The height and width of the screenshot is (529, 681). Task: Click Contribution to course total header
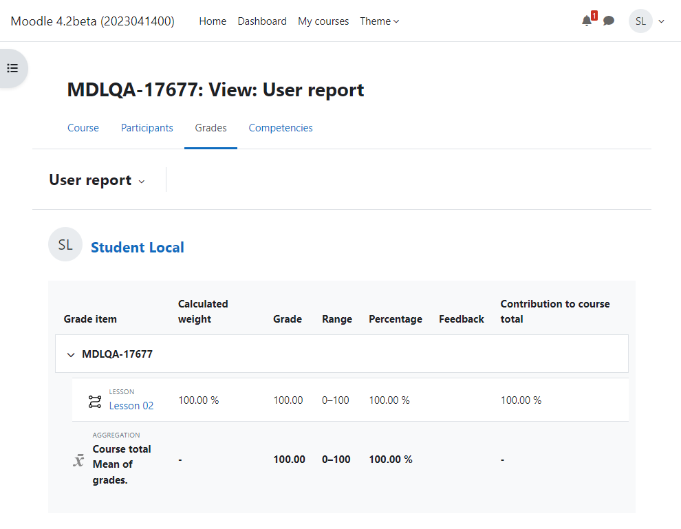[555, 312]
